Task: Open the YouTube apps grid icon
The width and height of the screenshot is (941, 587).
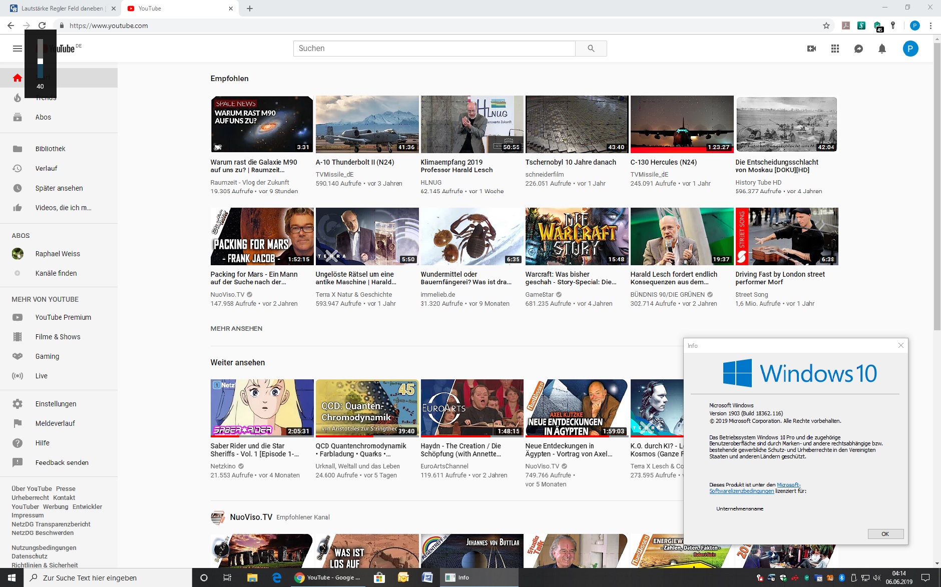Action: click(835, 49)
